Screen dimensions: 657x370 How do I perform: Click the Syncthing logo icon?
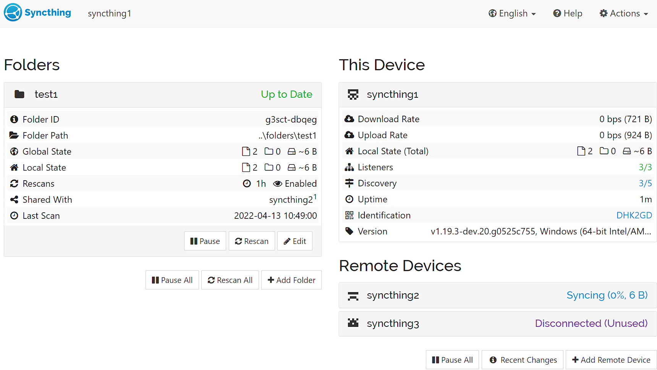12,12
